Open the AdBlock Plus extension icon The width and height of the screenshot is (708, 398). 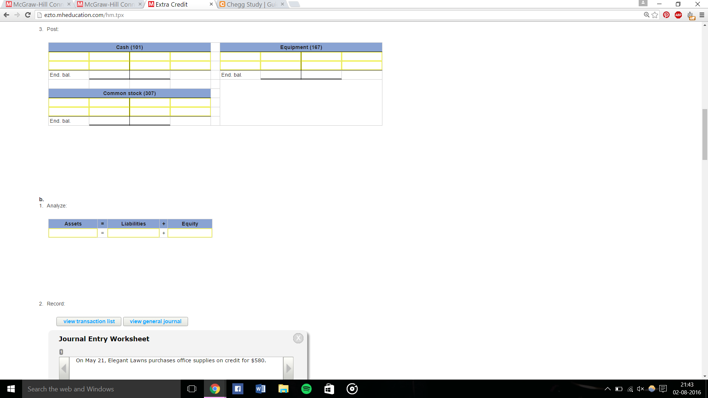click(x=678, y=15)
